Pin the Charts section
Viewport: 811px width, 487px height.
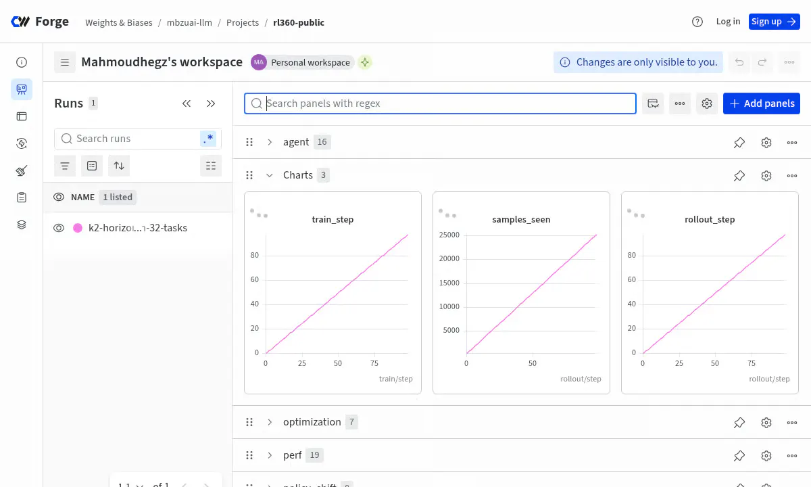click(x=739, y=175)
